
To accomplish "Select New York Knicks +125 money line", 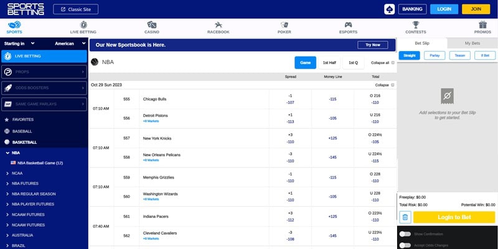I will [x=332, y=138].
